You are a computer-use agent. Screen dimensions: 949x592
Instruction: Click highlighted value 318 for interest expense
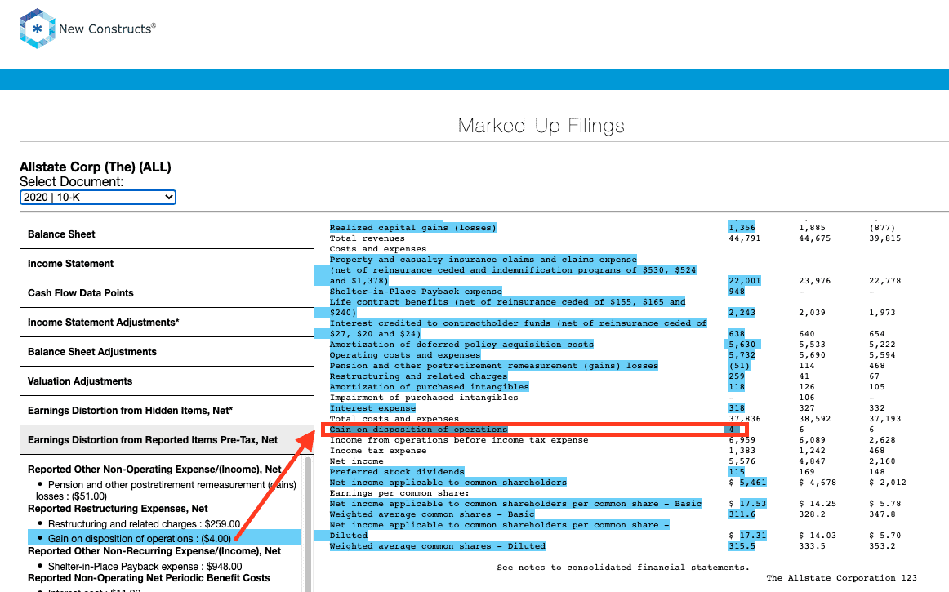pyautogui.click(x=736, y=408)
